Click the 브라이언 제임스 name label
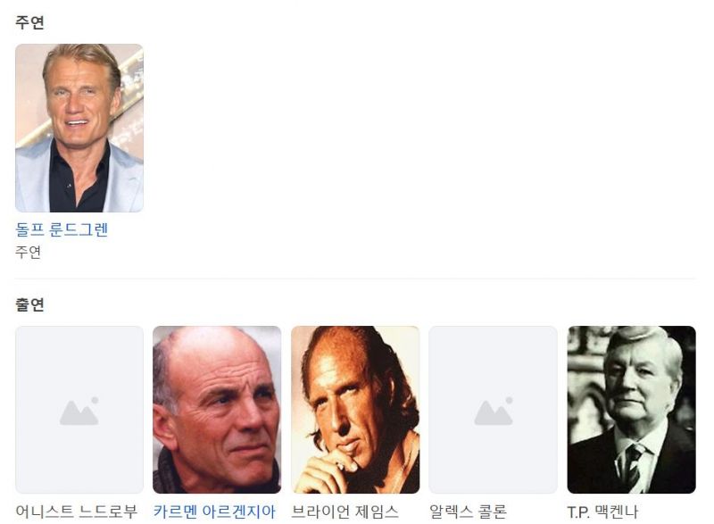 345,512
